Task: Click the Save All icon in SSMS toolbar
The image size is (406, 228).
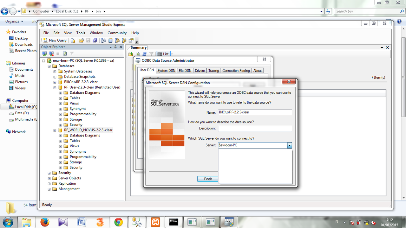Action: (95, 40)
